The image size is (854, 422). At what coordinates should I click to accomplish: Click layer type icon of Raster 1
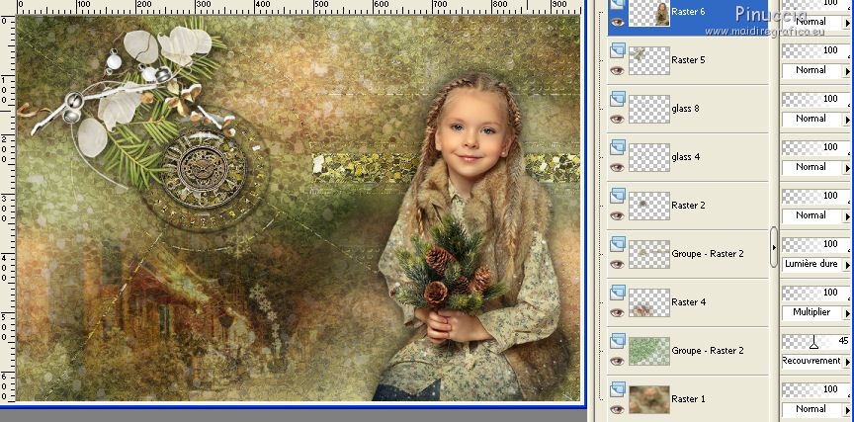click(x=617, y=389)
